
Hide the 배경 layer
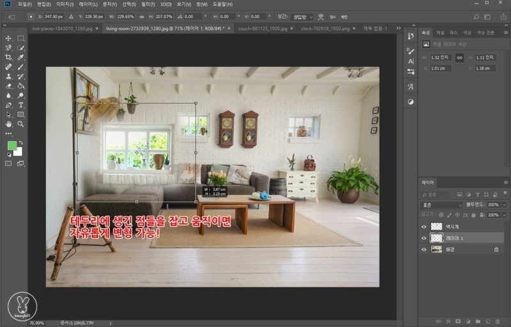423,249
